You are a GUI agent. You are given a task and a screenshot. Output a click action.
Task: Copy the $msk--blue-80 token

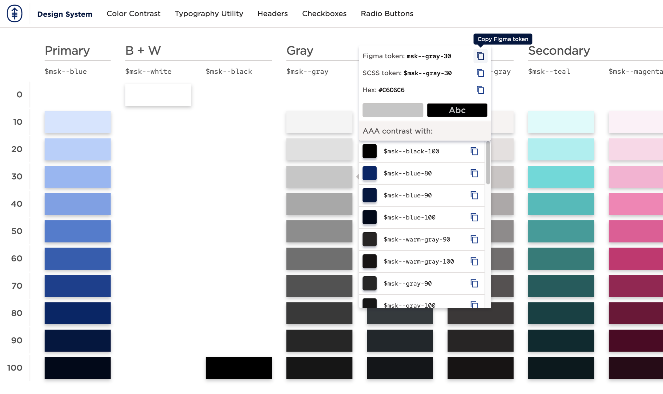point(474,173)
